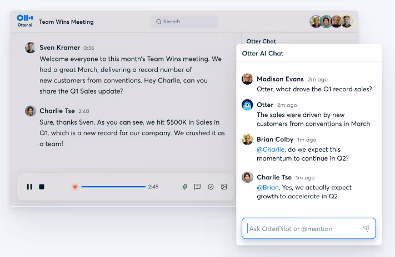This screenshot has height=257, width=395.
Task: Click Sven Kramer speaker name
Action: (59, 48)
